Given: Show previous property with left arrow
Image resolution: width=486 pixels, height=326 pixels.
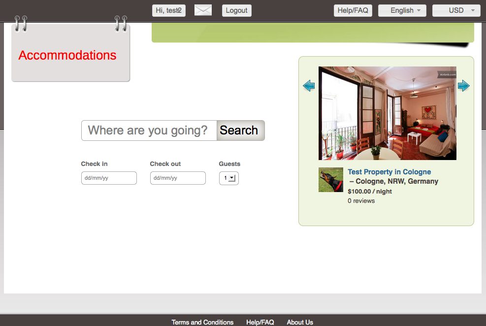Looking at the screenshot, I should [309, 86].
